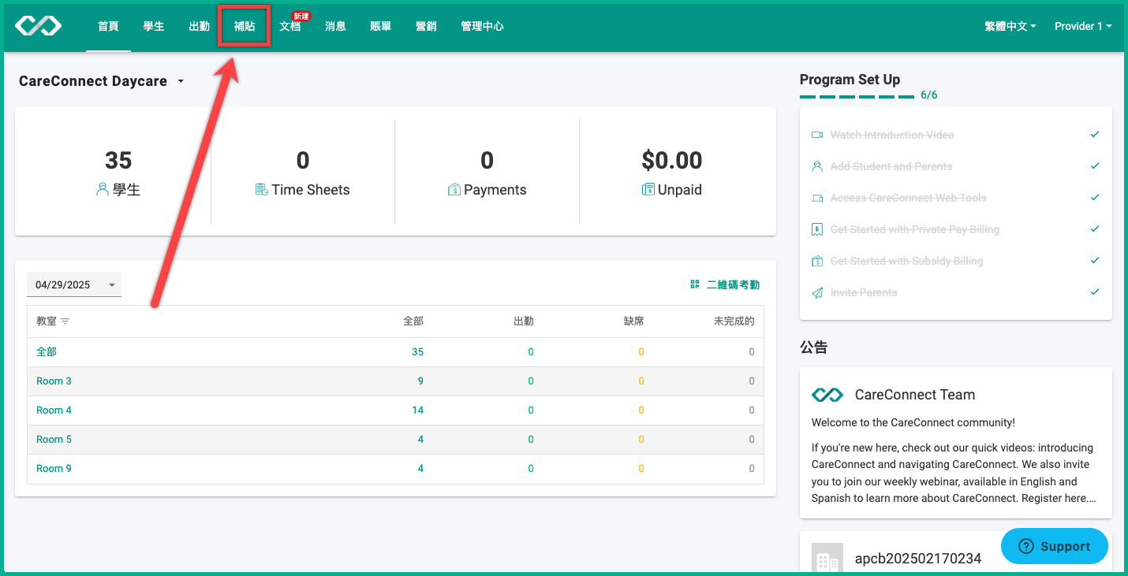Click the QR code icon
1128x576 pixels.
[695, 284]
